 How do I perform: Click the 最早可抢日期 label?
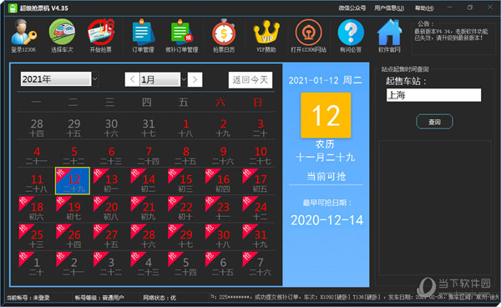click(326, 203)
